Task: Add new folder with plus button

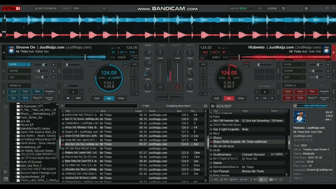Action: click(x=5, y=107)
